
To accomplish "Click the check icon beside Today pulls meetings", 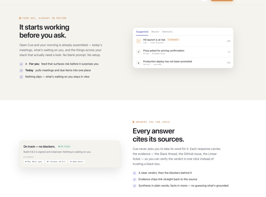I will pos(21,70).
